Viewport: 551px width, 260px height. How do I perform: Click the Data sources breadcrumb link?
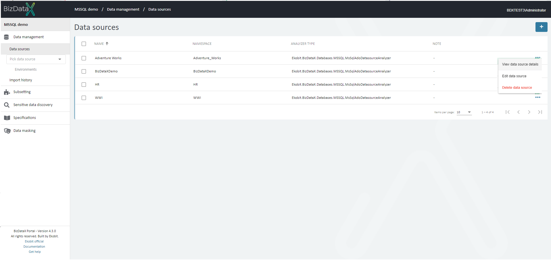tap(160, 9)
